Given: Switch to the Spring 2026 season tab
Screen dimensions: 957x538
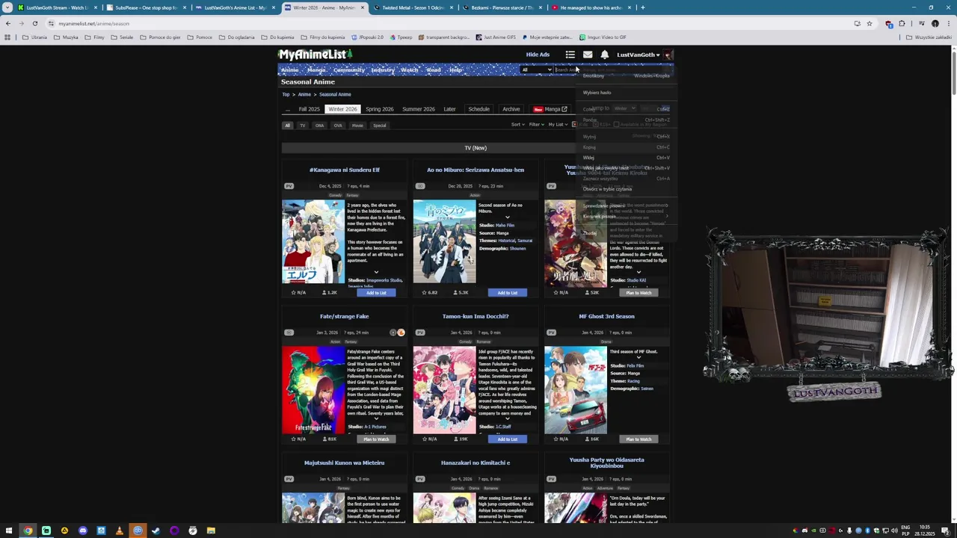Looking at the screenshot, I should click(x=380, y=109).
